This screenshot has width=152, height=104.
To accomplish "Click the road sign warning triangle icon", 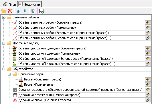I will [x=15, y=100].
